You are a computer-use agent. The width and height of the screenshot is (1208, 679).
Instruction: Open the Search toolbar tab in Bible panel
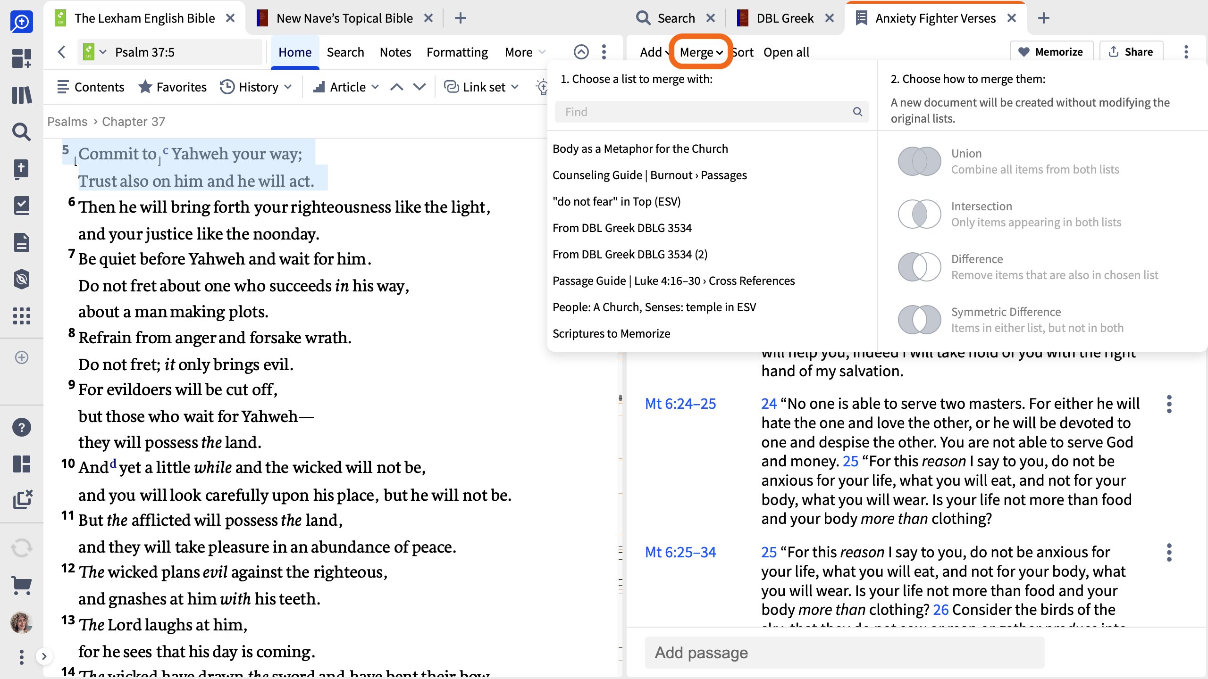tap(345, 52)
